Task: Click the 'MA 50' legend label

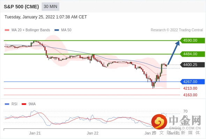Action: [x=66, y=30]
